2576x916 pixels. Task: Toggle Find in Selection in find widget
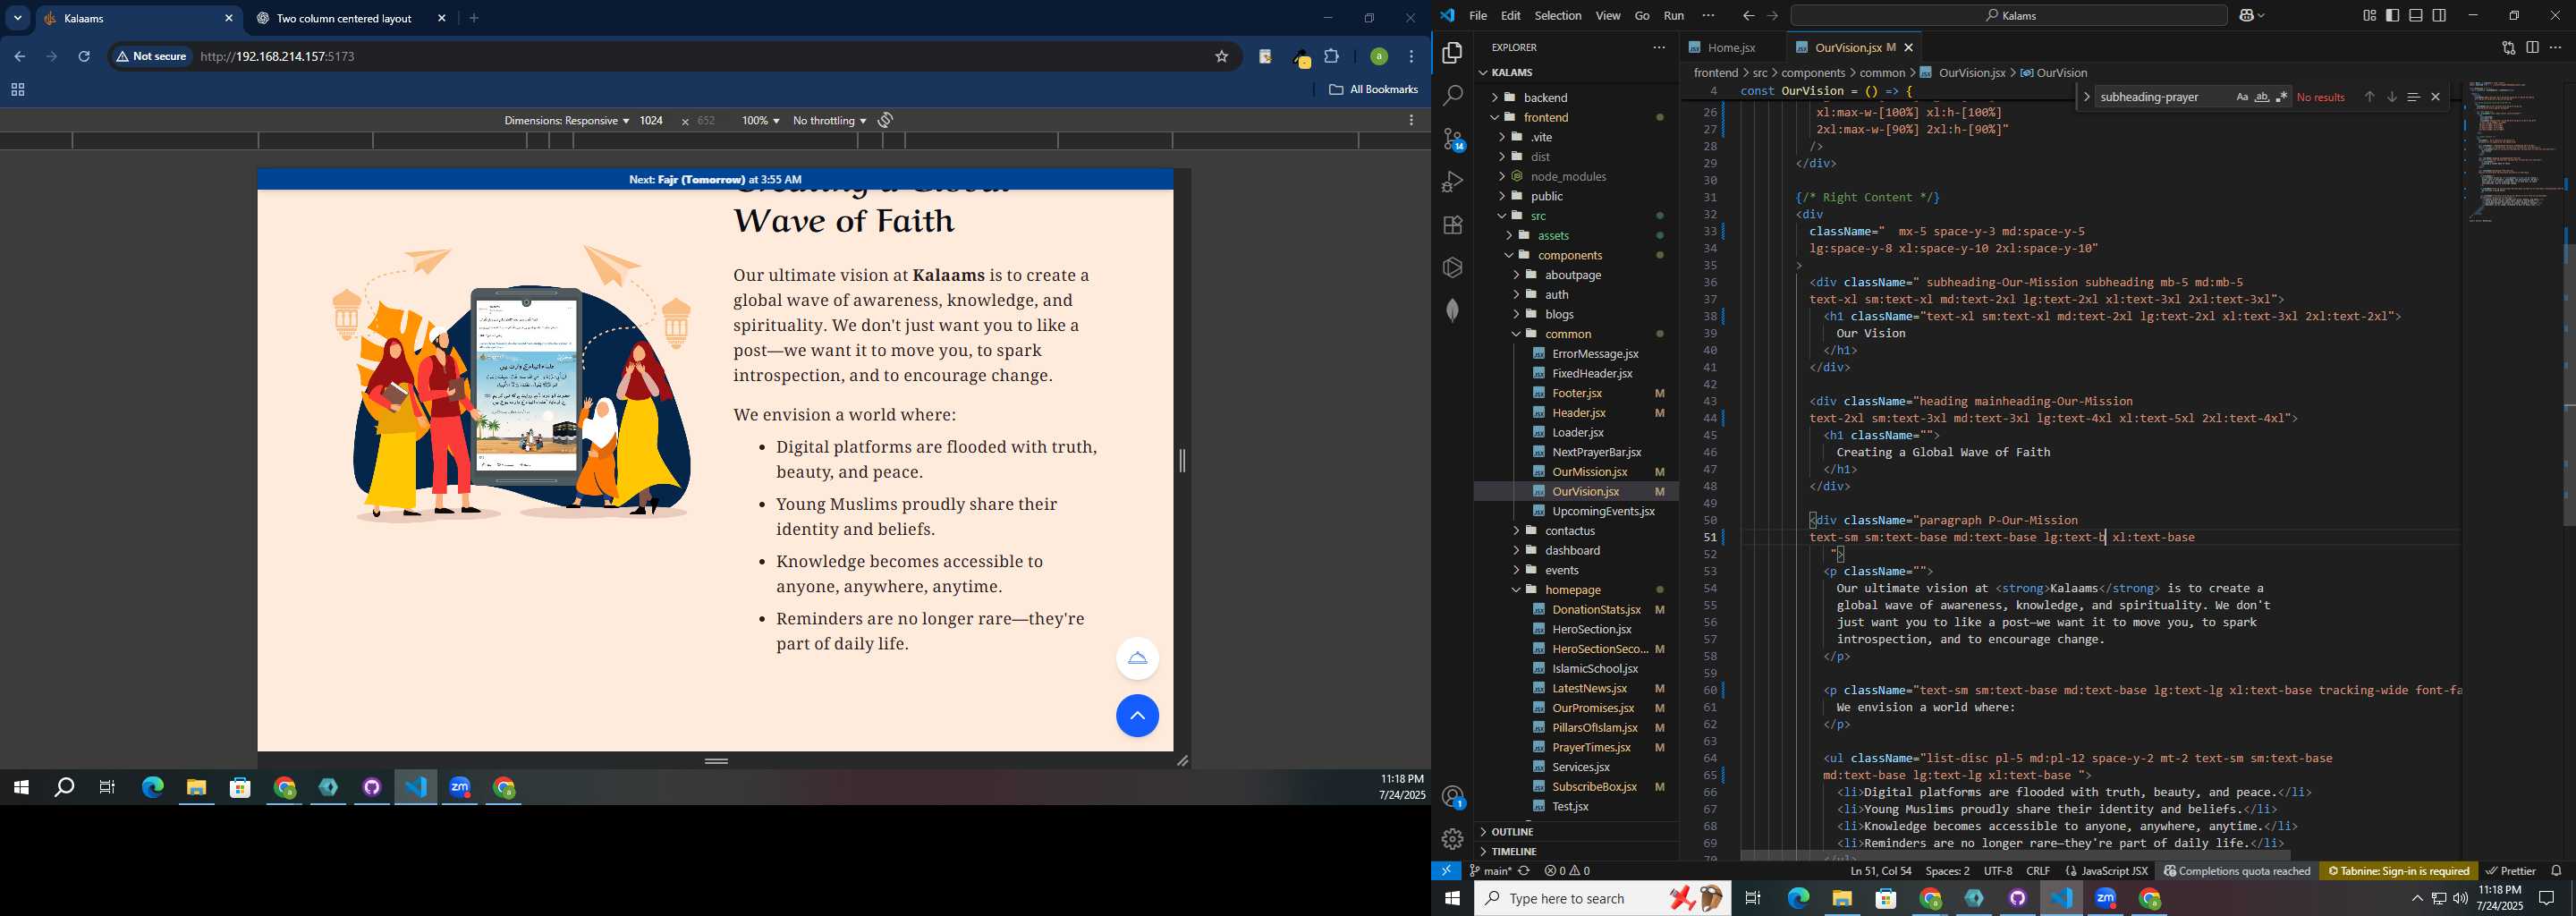coord(2413,97)
